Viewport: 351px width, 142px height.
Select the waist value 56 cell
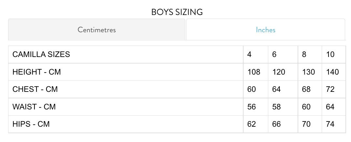252,107
